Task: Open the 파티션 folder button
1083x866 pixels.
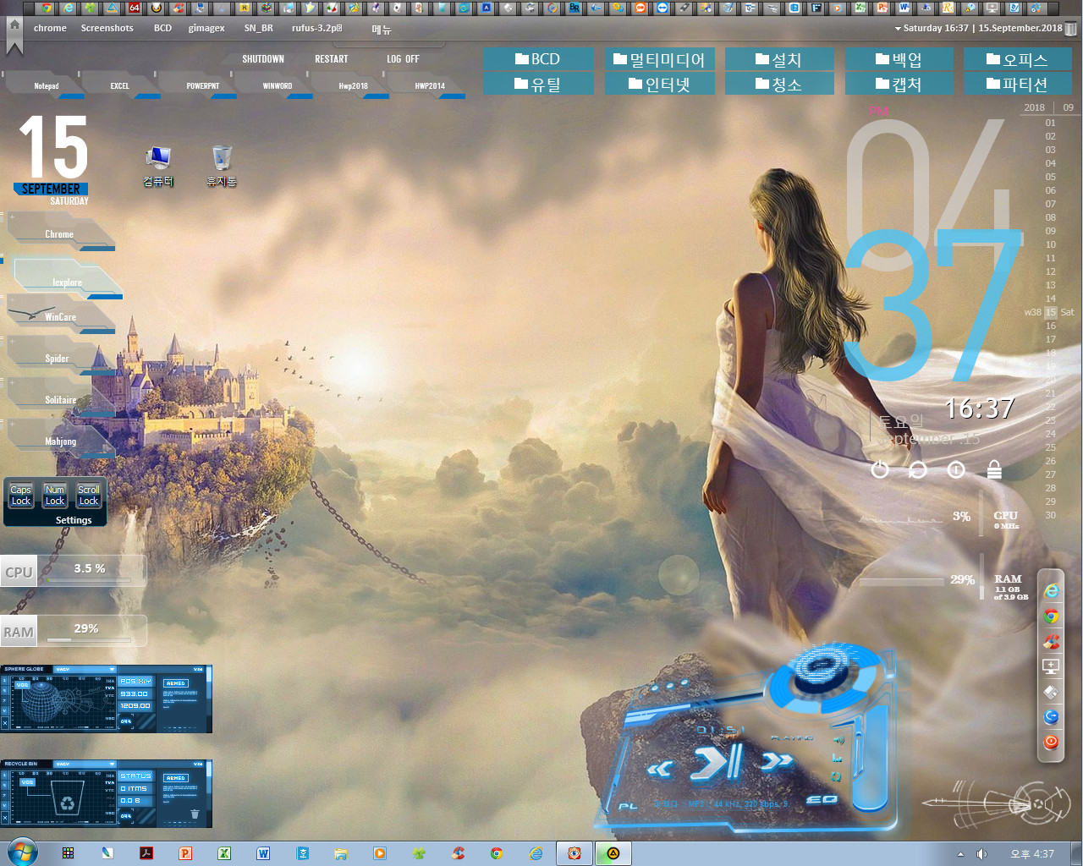Action: coord(1017,84)
